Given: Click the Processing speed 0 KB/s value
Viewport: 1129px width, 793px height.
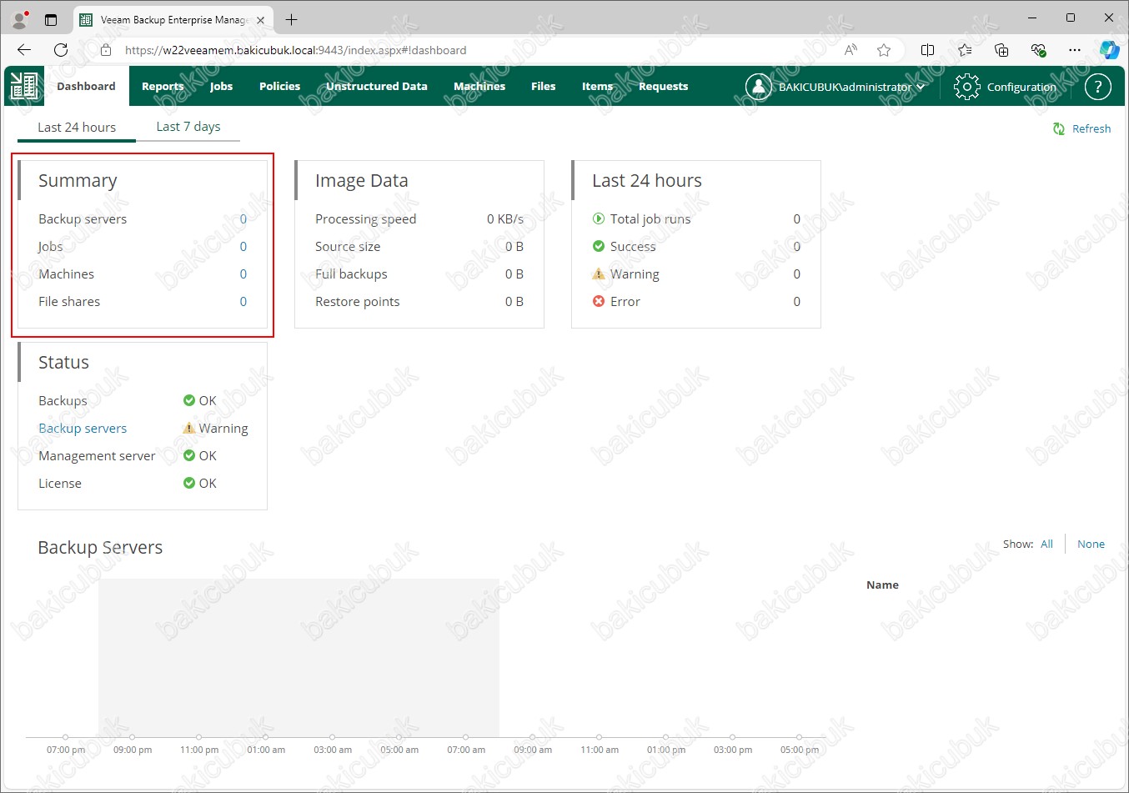Looking at the screenshot, I should [x=505, y=218].
